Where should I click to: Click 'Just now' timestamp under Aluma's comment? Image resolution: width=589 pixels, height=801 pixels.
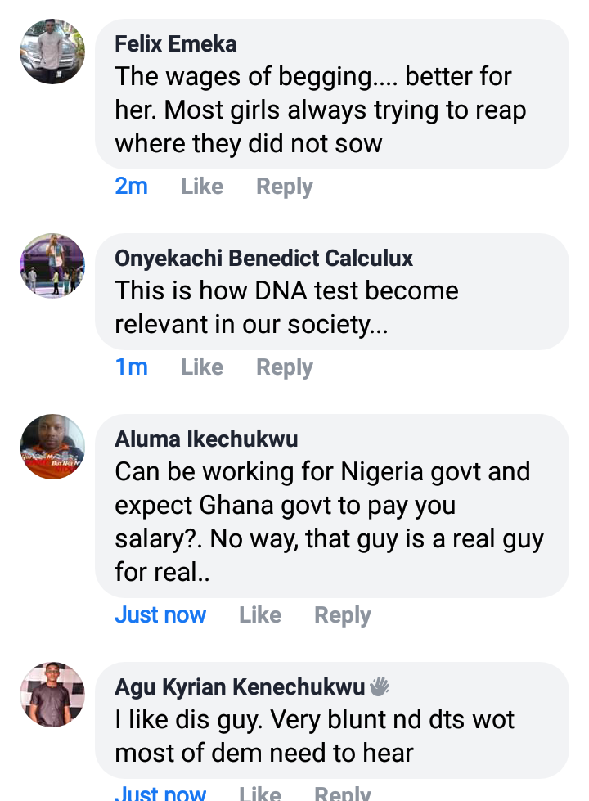coord(160,615)
